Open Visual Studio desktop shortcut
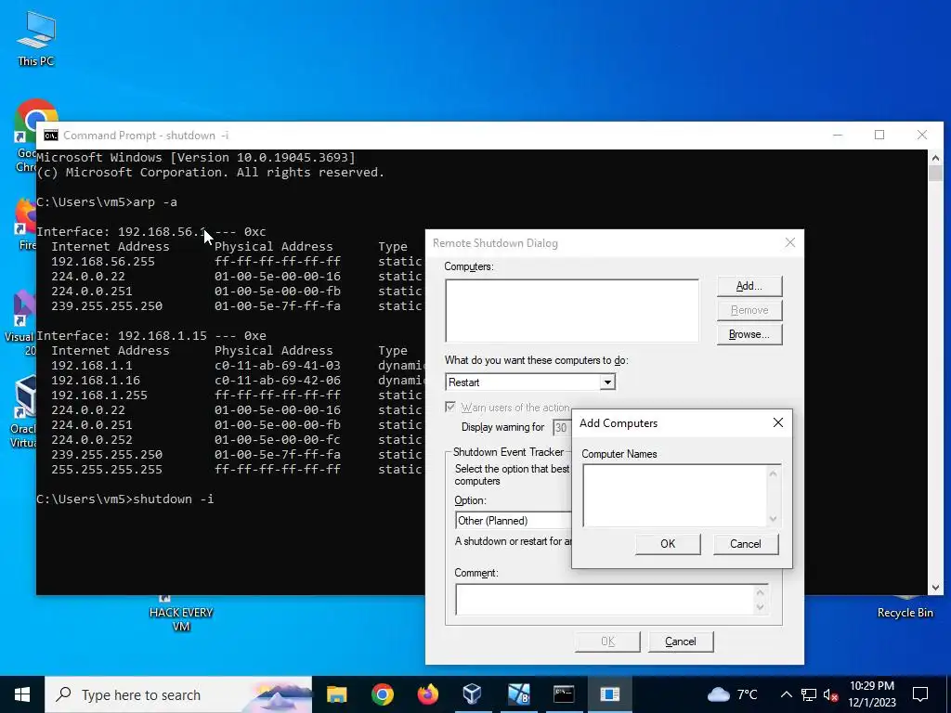 click(x=21, y=321)
